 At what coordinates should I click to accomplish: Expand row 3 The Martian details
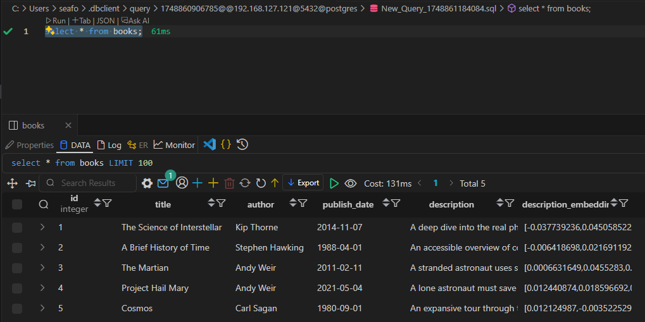coord(42,268)
